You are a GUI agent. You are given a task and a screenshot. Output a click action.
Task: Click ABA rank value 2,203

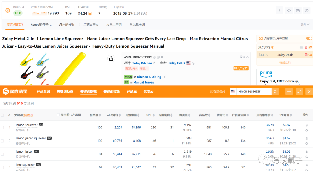(118, 127)
